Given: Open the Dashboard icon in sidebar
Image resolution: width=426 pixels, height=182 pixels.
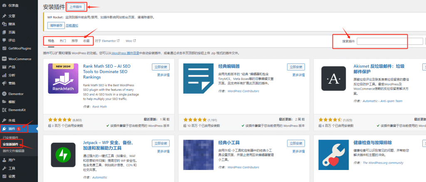Looking at the screenshot, I should [4, 5].
